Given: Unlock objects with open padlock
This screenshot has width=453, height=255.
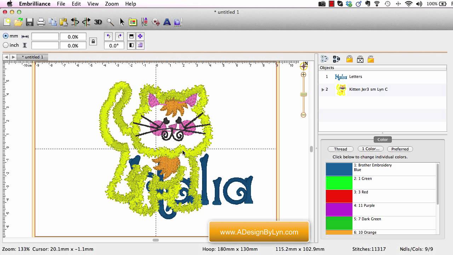Looking at the screenshot, I should (x=371, y=59).
